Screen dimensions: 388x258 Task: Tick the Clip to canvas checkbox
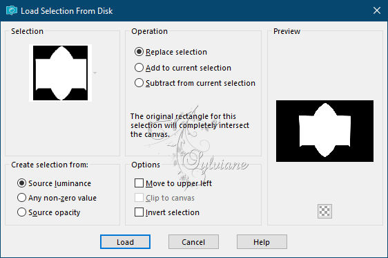164,198
